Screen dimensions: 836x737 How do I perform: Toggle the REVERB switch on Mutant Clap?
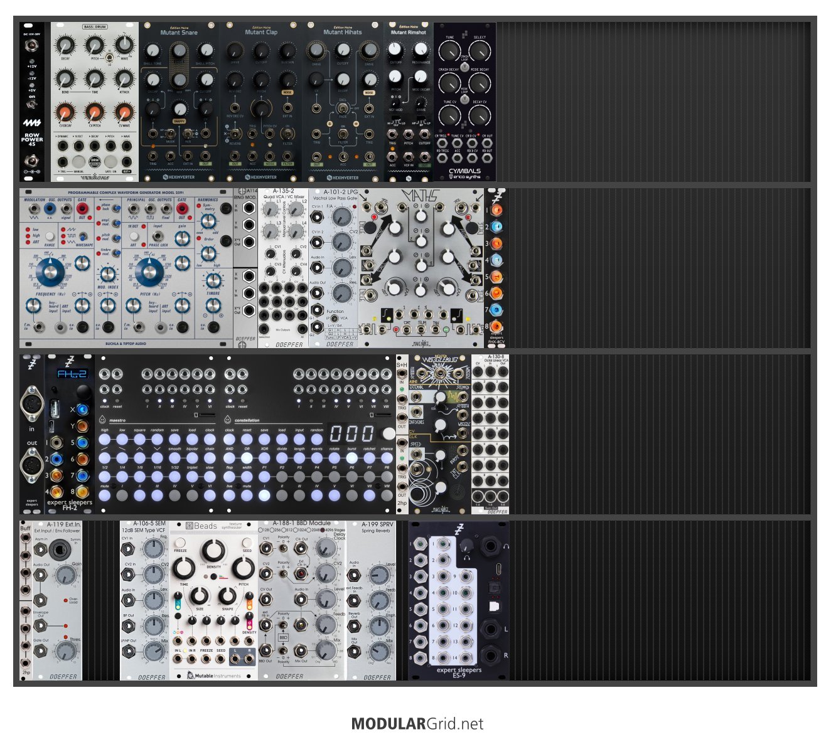[235, 134]
